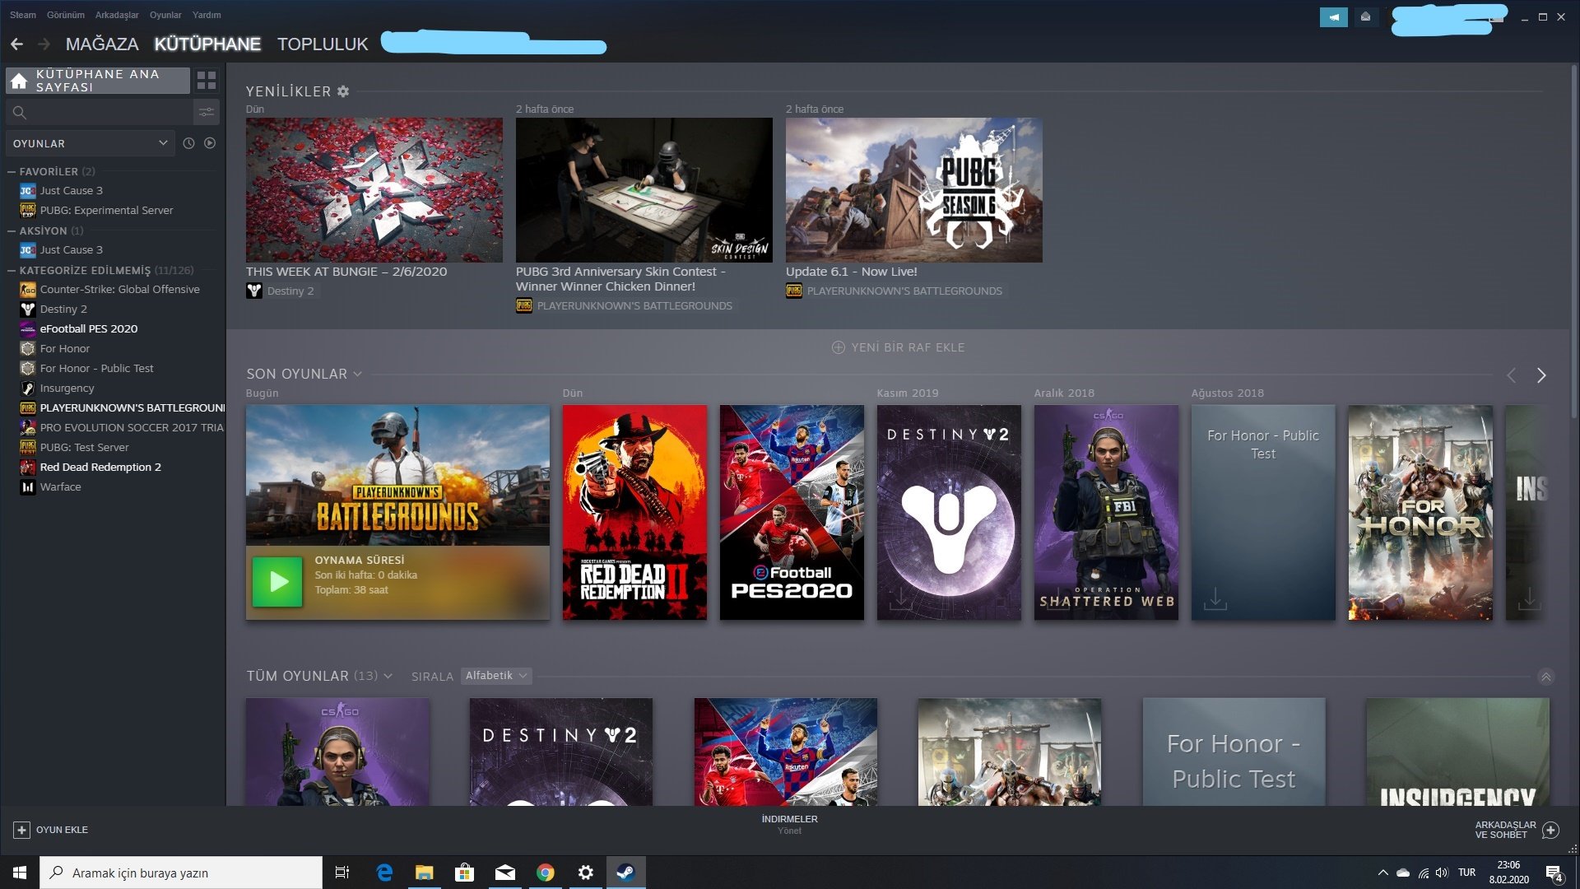Screen dimensions: 1580x889
Task: Open File Explorer from the taskbar
Action: (x=424, y=873)
